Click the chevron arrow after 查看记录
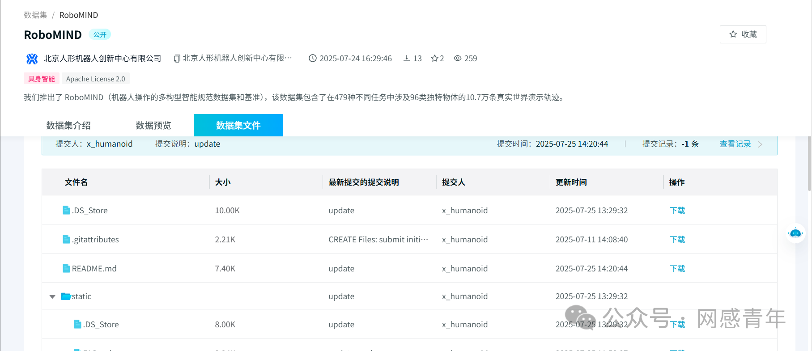Viewport: 812px width, 351px height. point(760,144)
